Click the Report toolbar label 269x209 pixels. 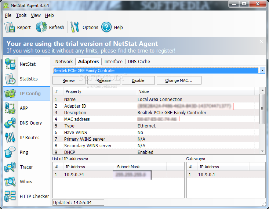coord(24,27)
